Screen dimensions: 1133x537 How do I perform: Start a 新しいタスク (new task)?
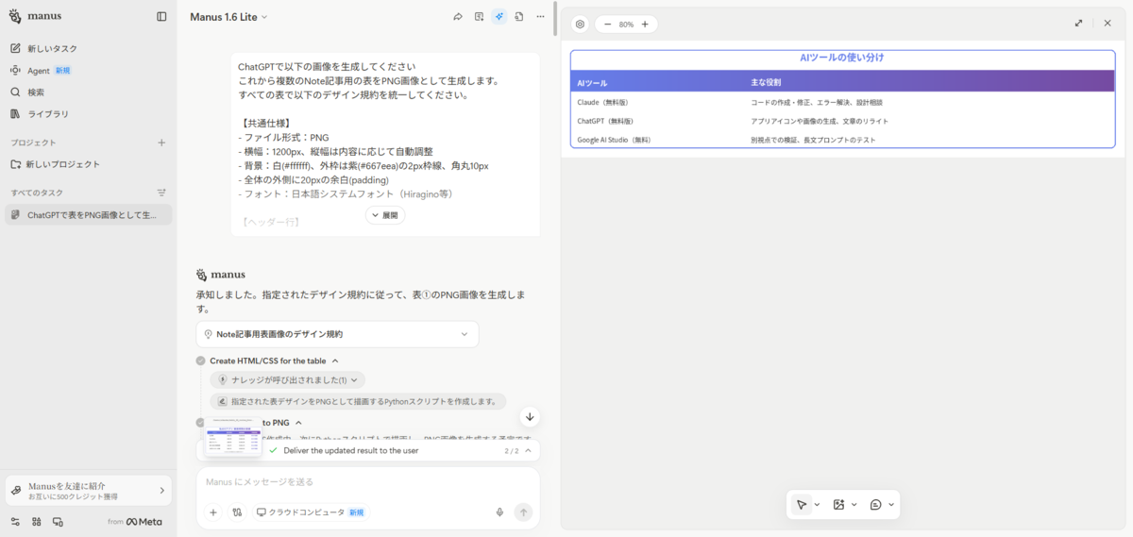pyautogui.click(x=52, y=48)
